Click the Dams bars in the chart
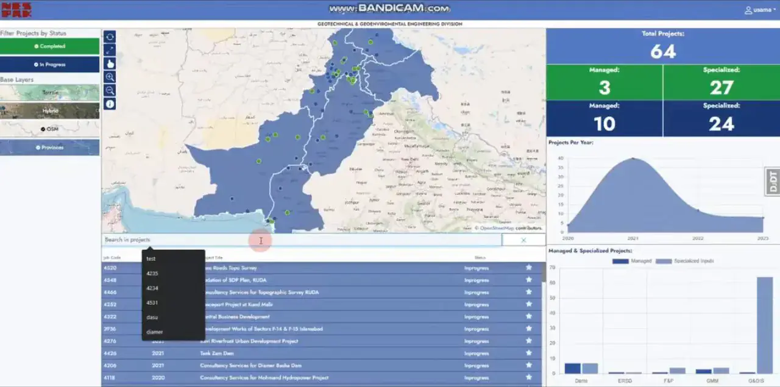Image resolution: width=780 pixels, height=387 pixels. pyautogui.click(x=581, y=368)
